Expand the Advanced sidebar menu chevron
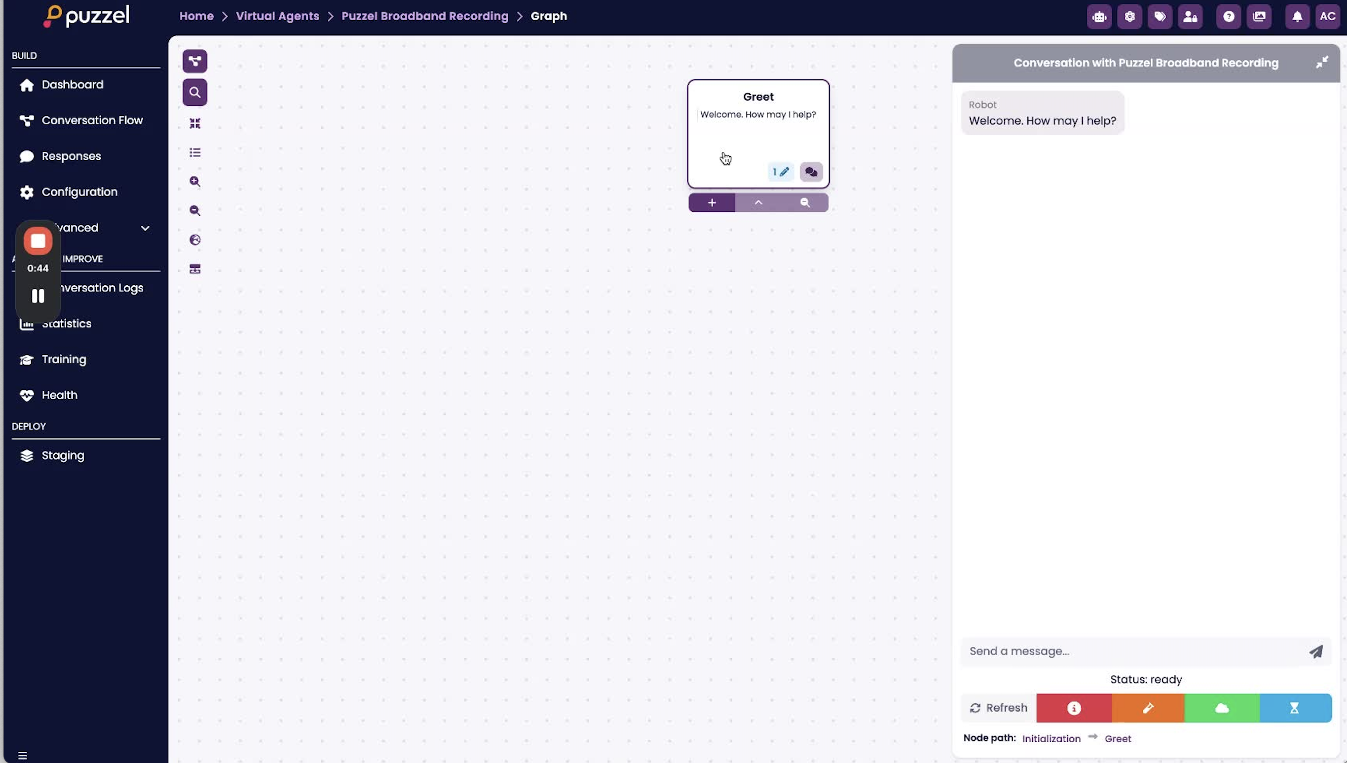Viewport: 1347px width, 763px height. (145, 228)
